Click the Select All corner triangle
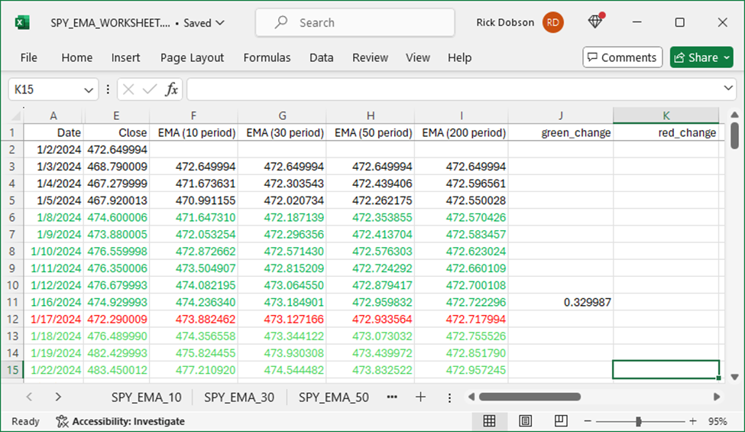 pos(16,116)
